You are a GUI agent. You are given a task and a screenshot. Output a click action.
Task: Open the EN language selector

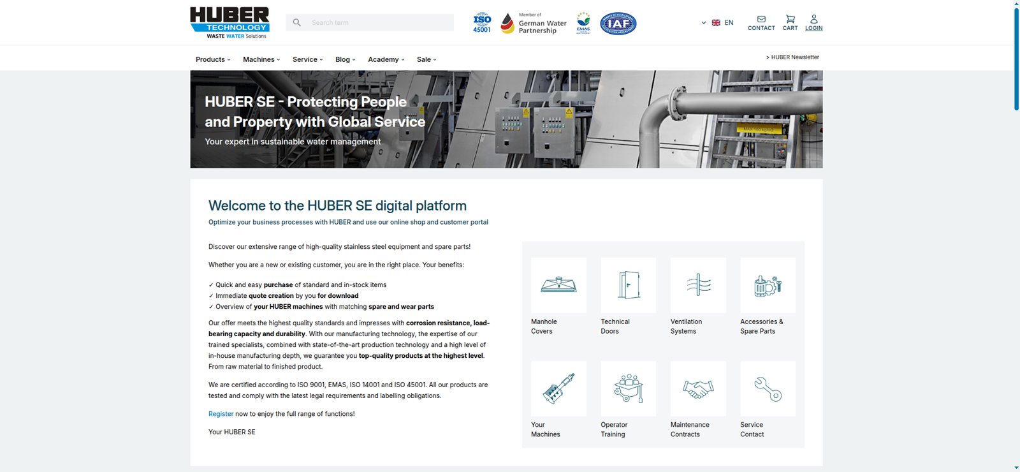coord(718,22)
